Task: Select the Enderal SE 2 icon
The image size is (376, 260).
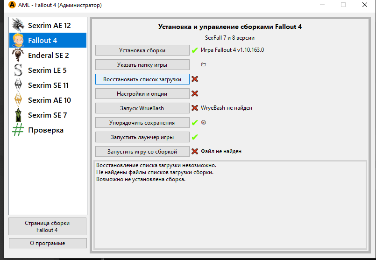Action: click(18, 55)
